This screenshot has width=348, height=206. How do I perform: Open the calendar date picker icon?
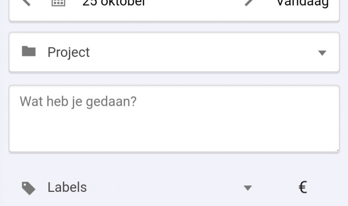point(58,3)
